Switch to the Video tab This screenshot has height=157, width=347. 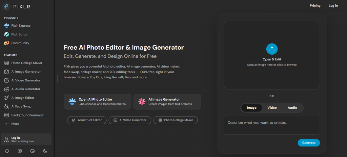click(272, 108)
